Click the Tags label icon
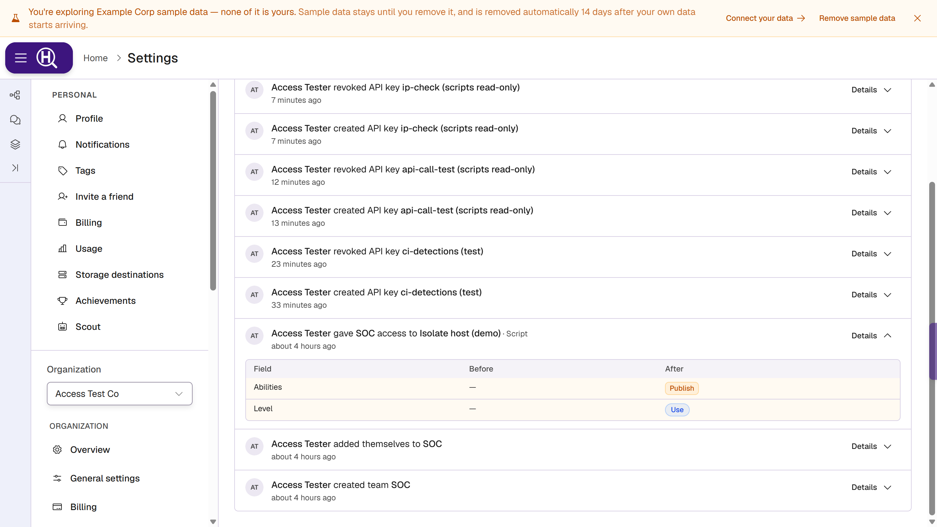The image size is (937, 527). (62, 170)
